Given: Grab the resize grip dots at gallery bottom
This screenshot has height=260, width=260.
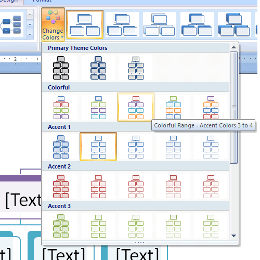Looking at the screenshot, I should coord(140,242).
